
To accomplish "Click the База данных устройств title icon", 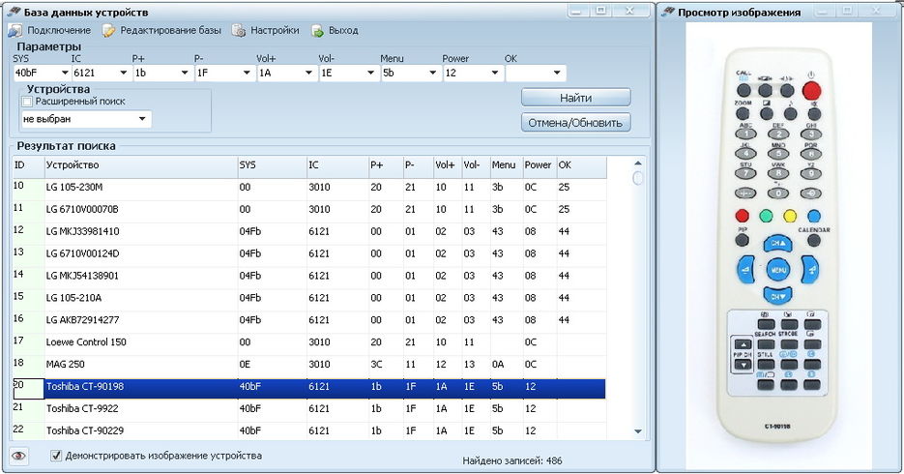I will pyautogui.click(x=15, y=12).
